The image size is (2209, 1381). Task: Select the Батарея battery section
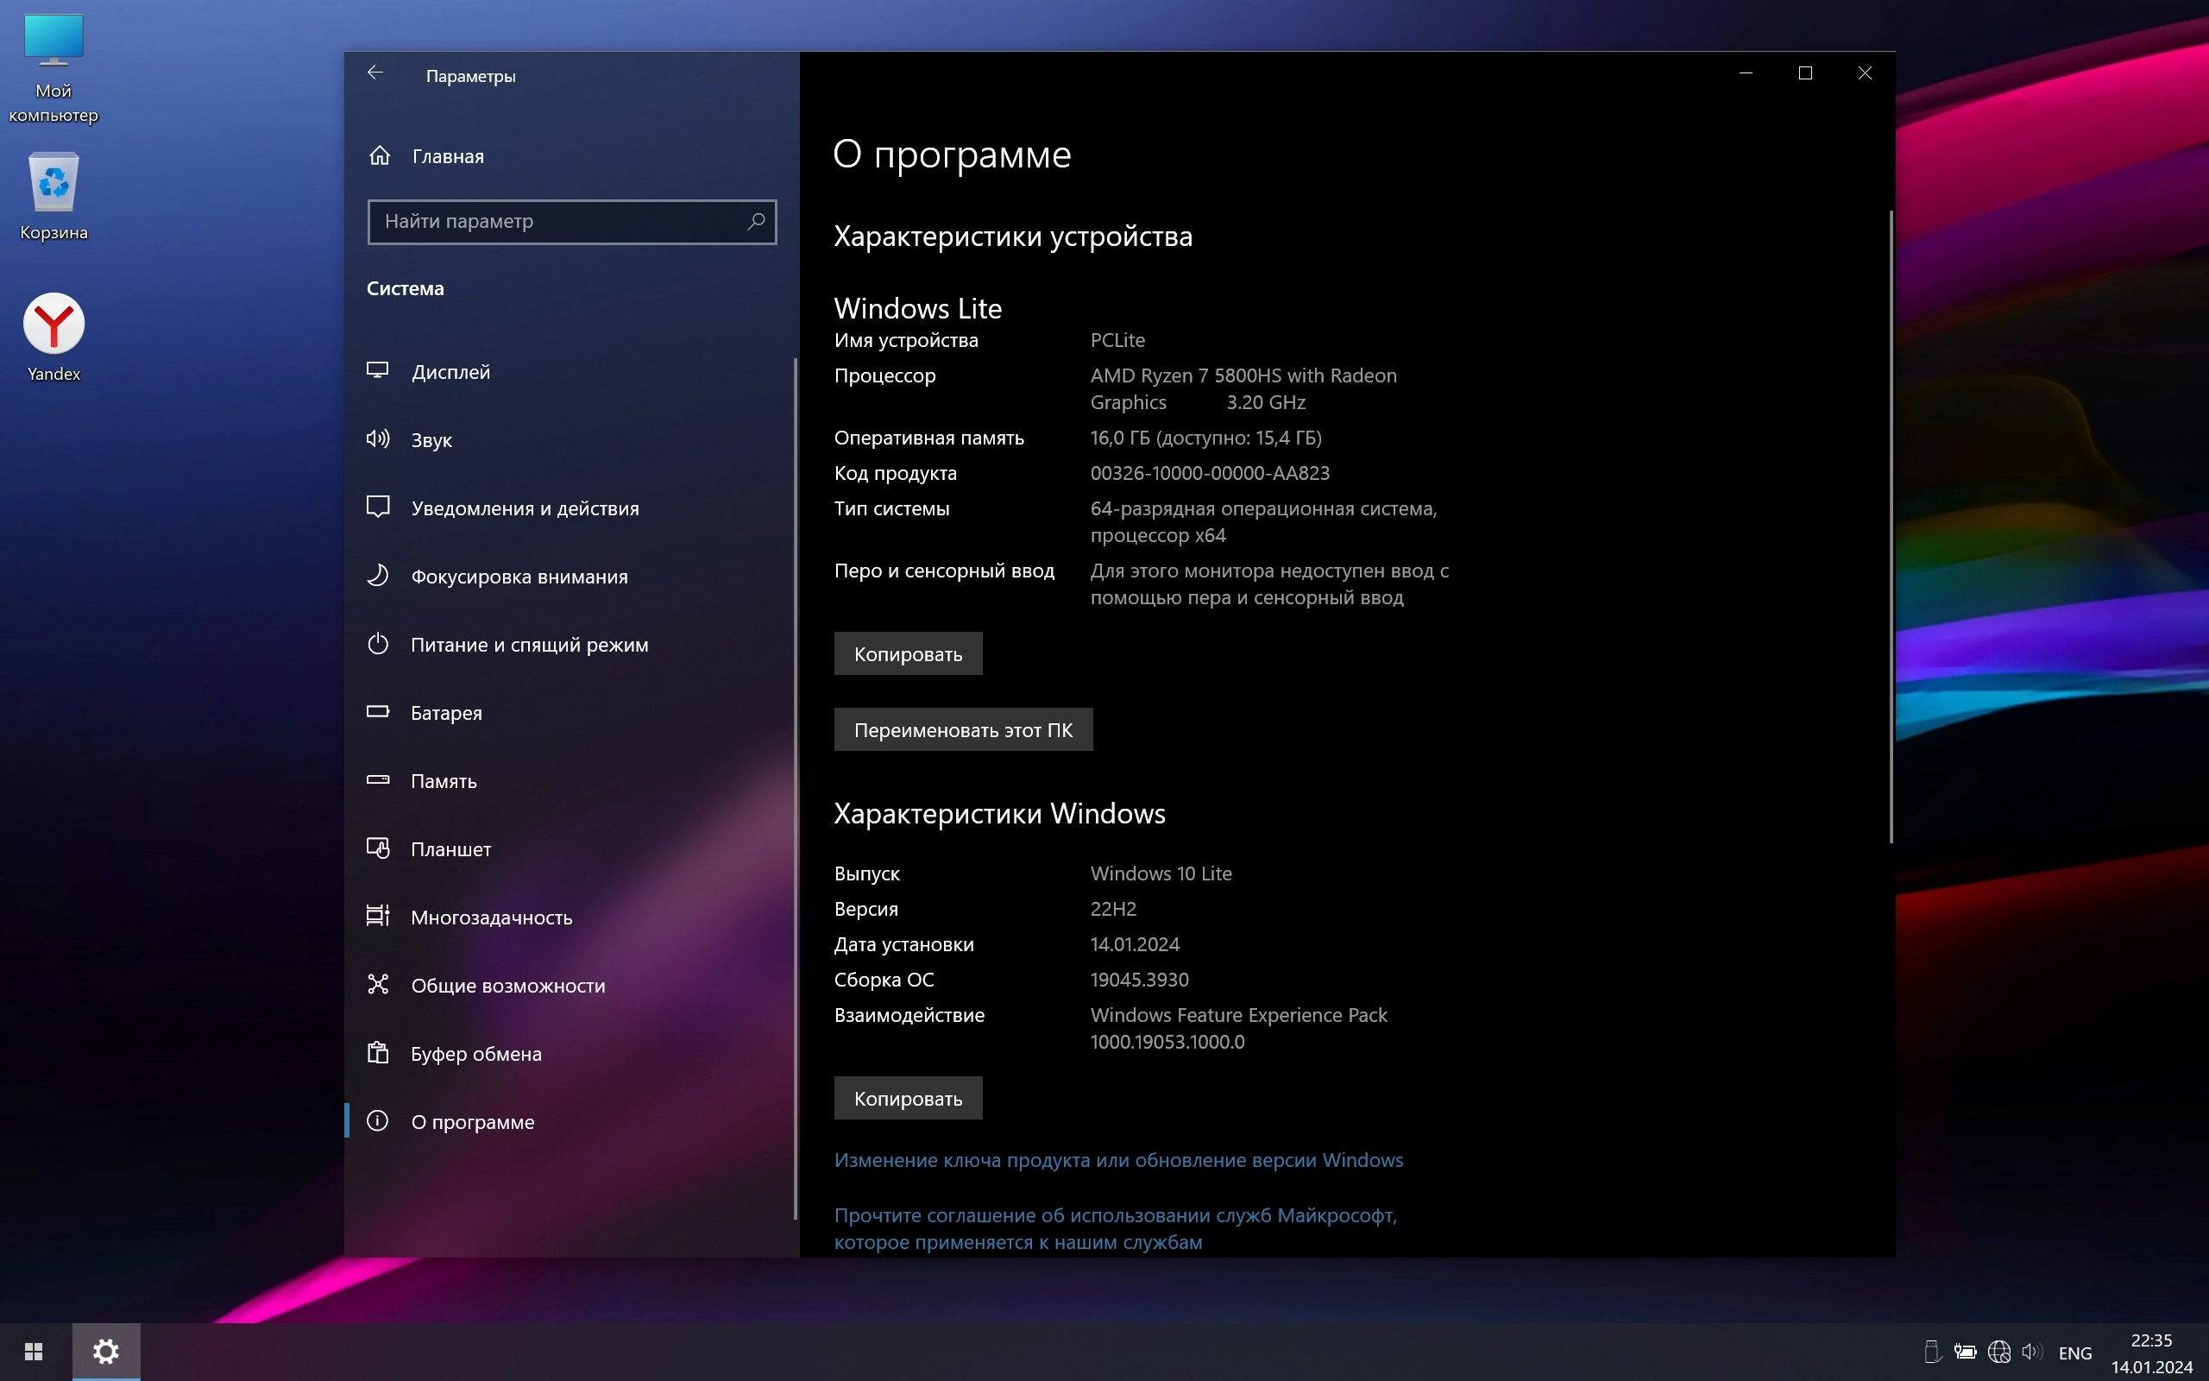tap(445, 712)
